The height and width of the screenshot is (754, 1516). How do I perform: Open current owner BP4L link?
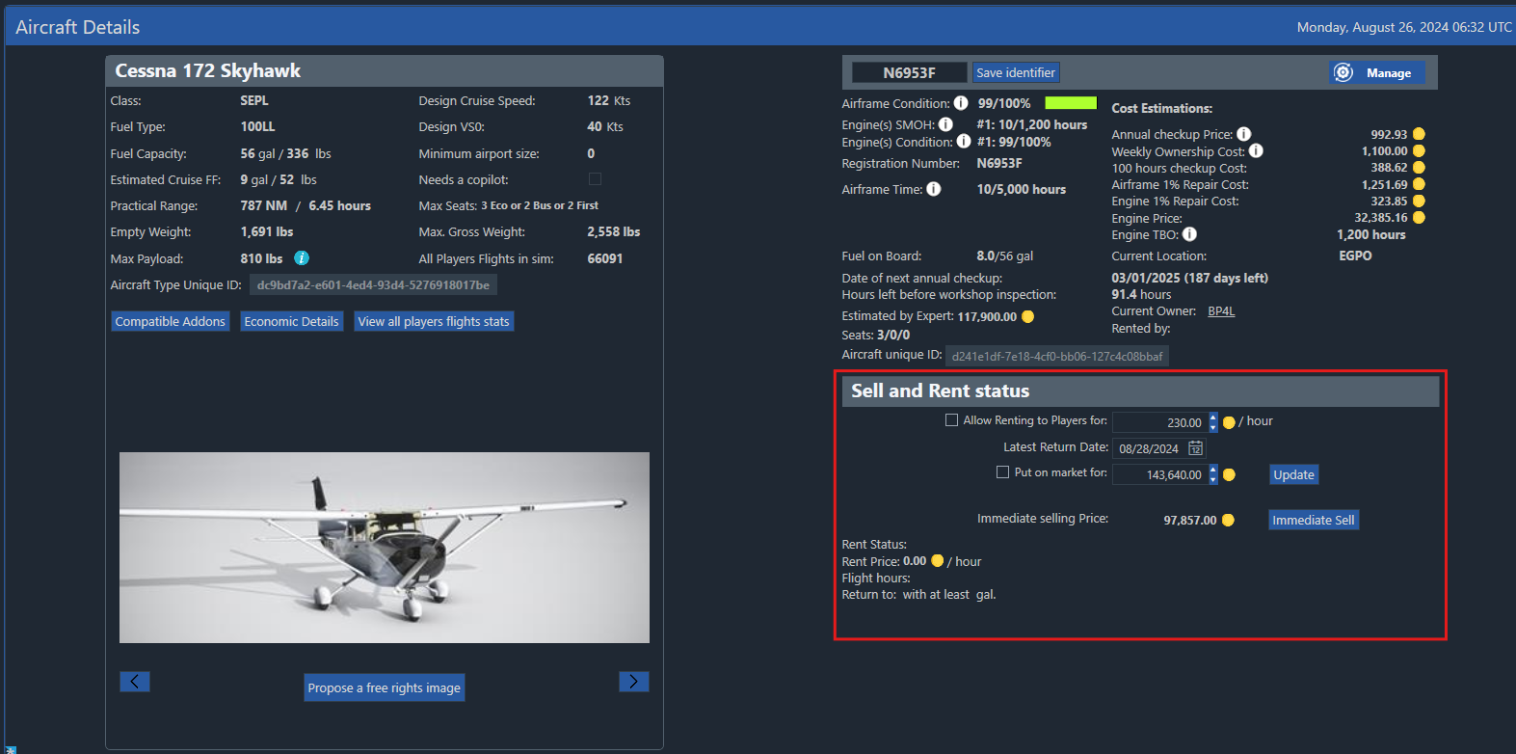[1221, 311]
